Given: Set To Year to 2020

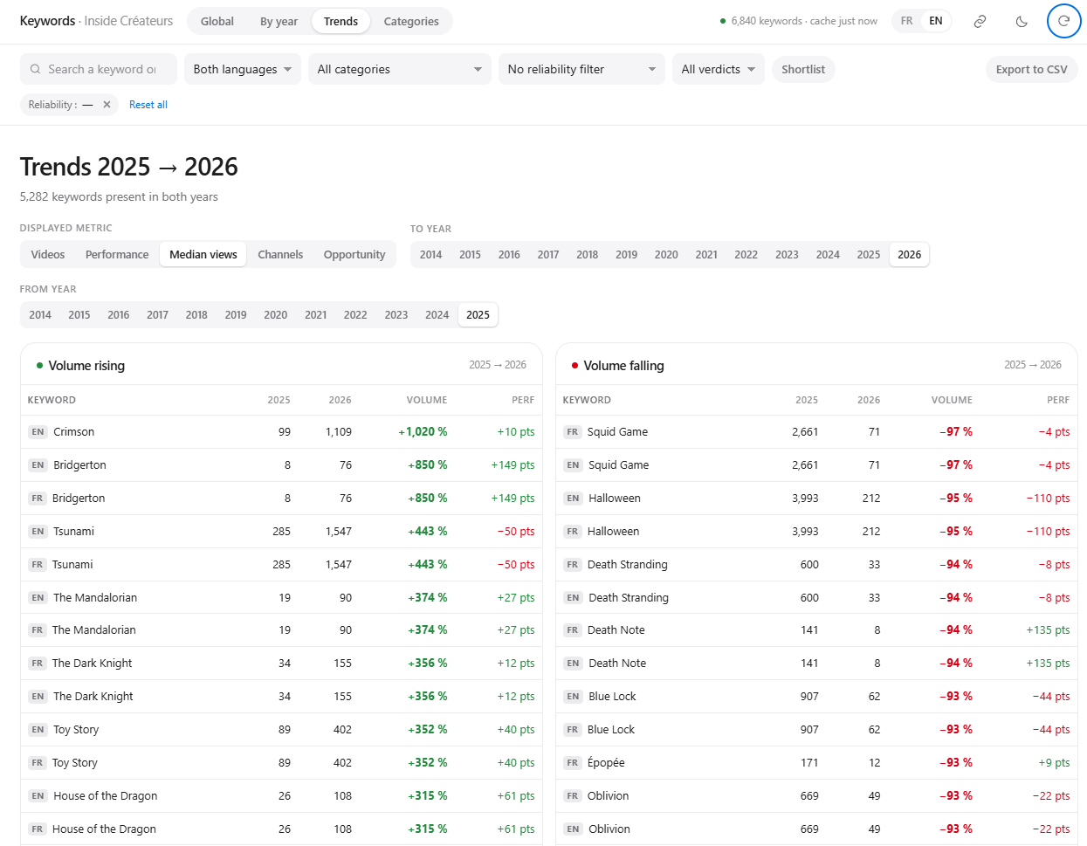Looking at the screenshot, I should (666, 254).
